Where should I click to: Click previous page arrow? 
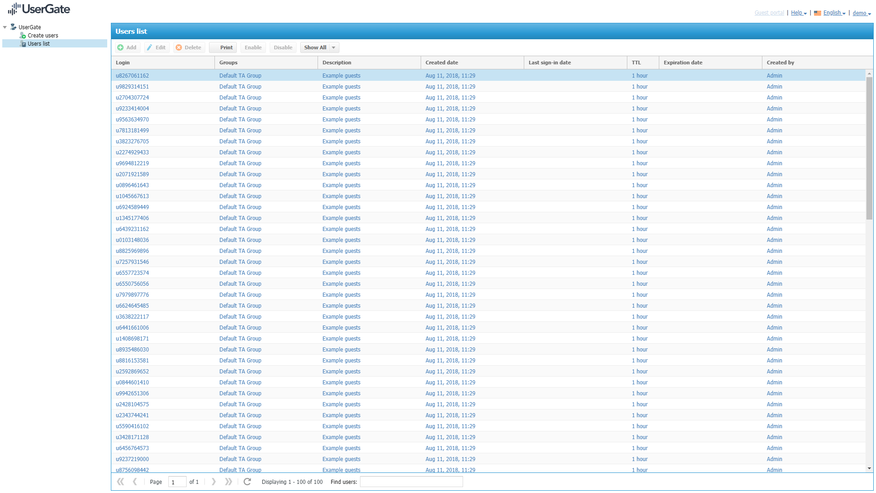pyautogui.click(x=135, y=482)
